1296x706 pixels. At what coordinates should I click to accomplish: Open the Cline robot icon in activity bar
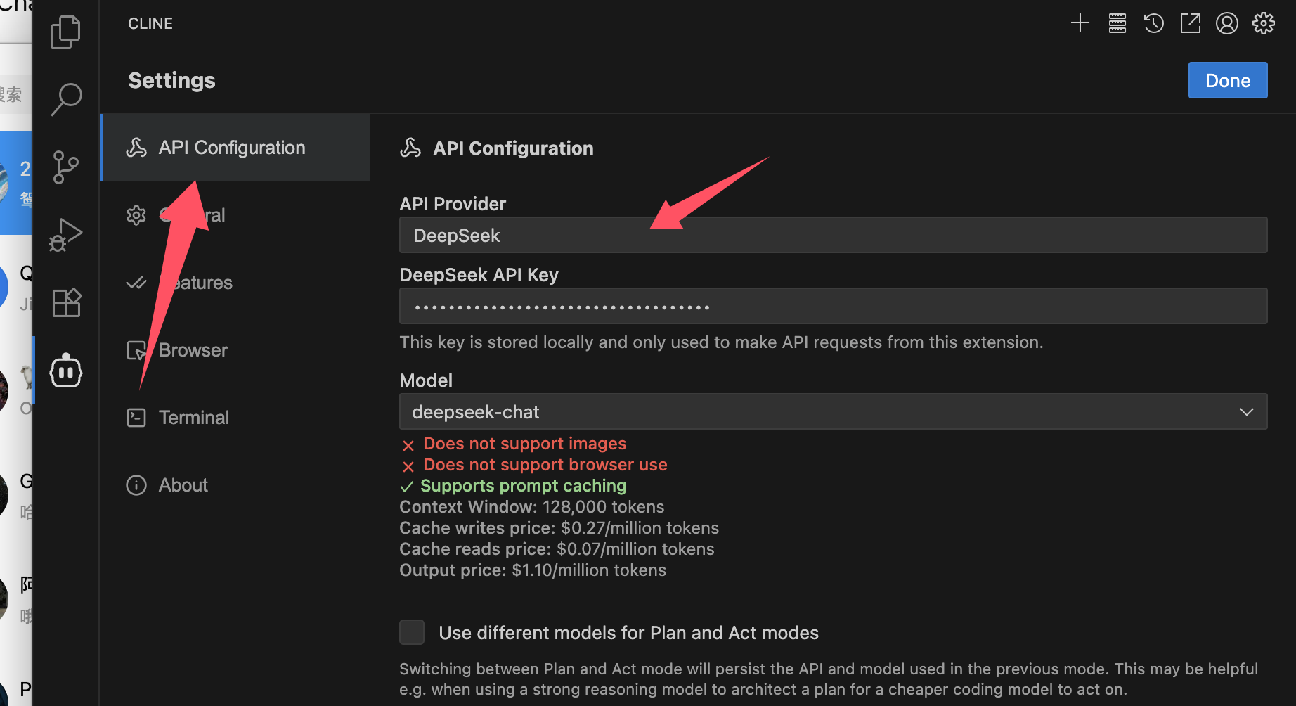[x=66, y=370]
